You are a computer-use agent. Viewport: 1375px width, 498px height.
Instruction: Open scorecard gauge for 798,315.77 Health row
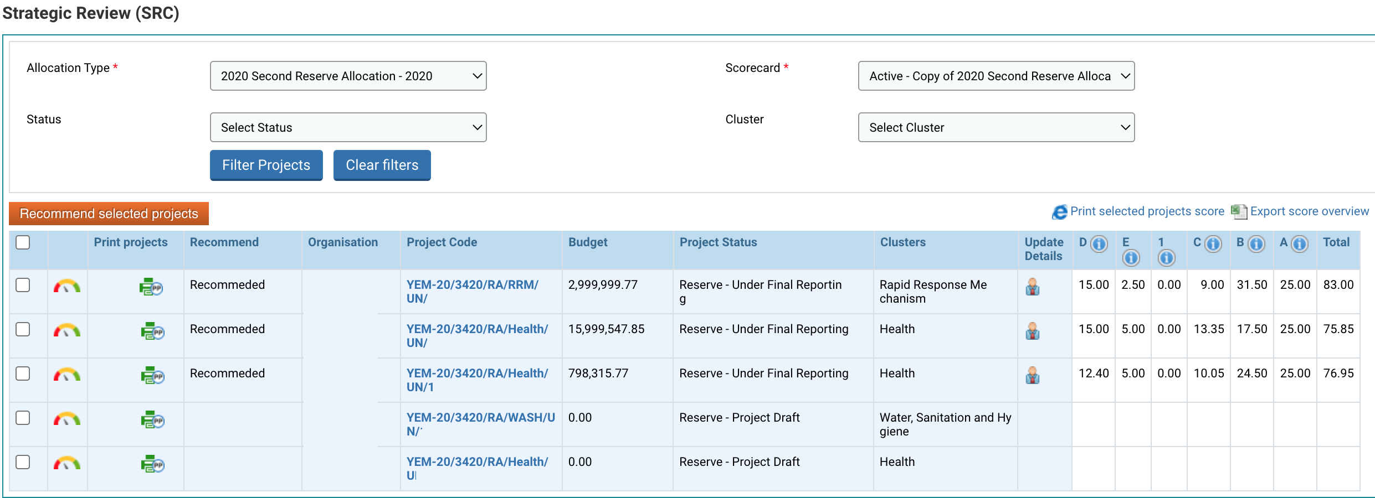pyautogui.click(x=67, y=375)
